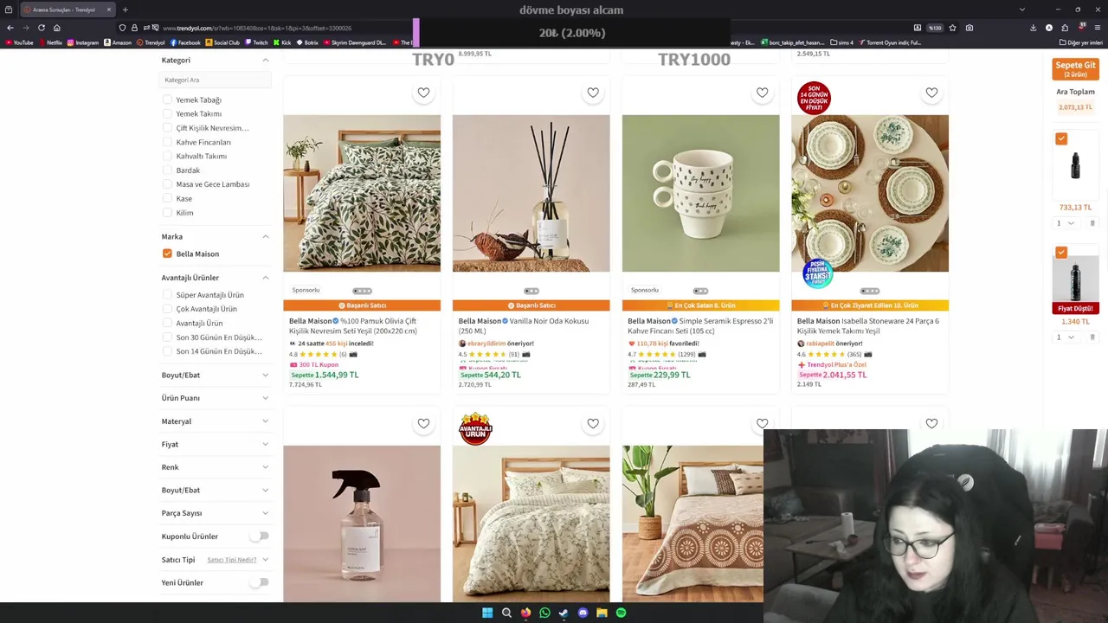The height and width of the screenshot is (623, 1108).
Task: Open quantity dropdown for 733,13 TL item
Action: 1066,223
